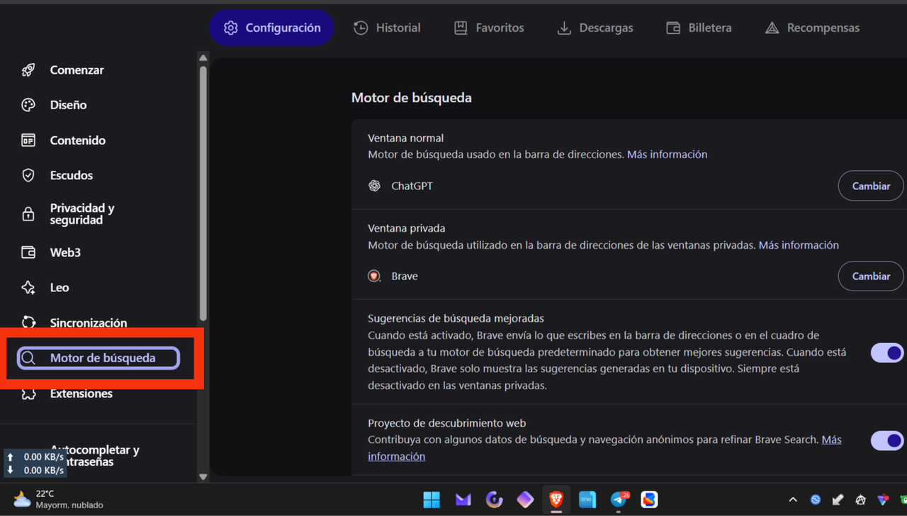Open the orange-blue B app on taskbar
This screenshot has height=516, width=907.
pyautogui.click(x=649, y=500)
